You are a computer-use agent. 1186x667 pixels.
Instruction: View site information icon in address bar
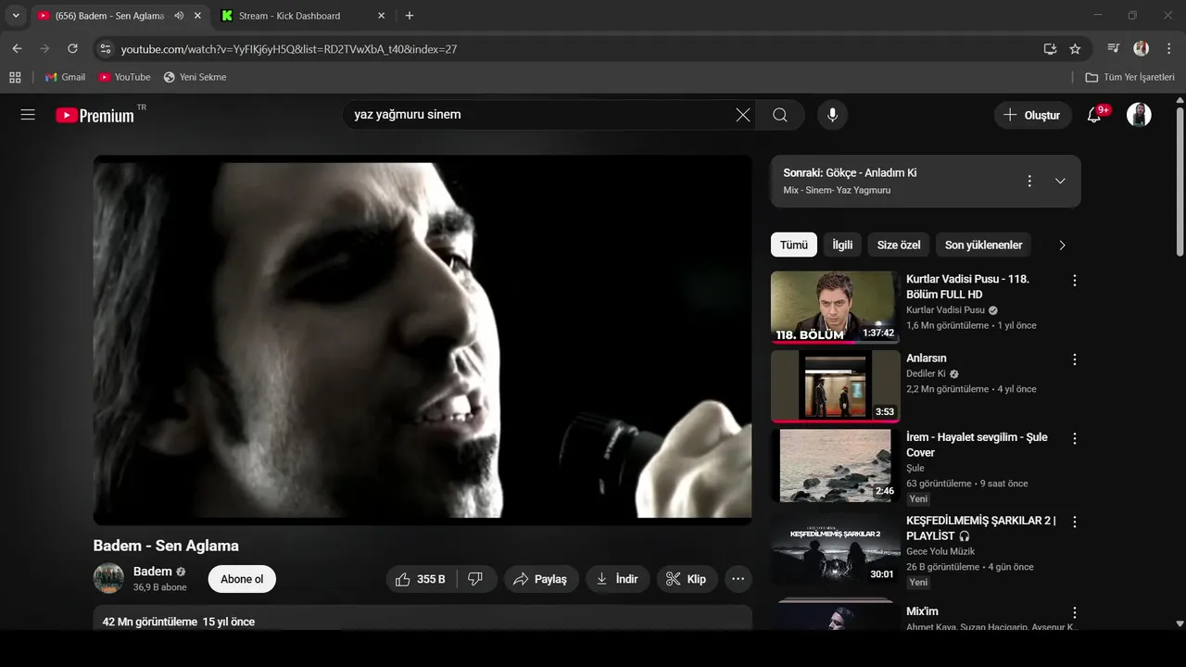(x=105, y=49)
